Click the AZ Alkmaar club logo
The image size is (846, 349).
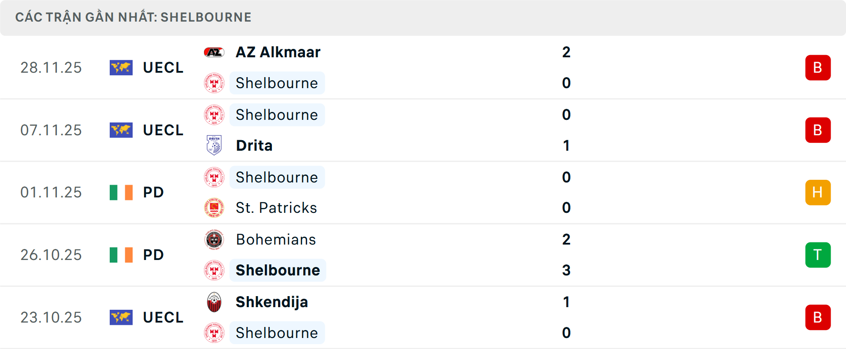coord(214,52)
